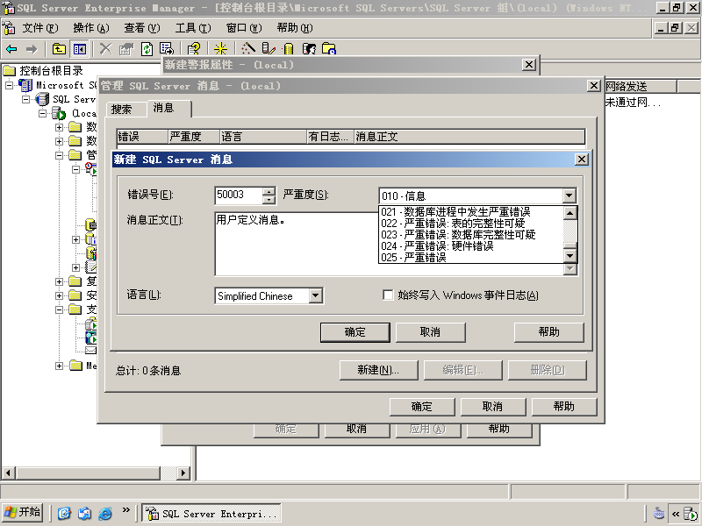Show more quick launch items with » chevron

click(125, 509)
